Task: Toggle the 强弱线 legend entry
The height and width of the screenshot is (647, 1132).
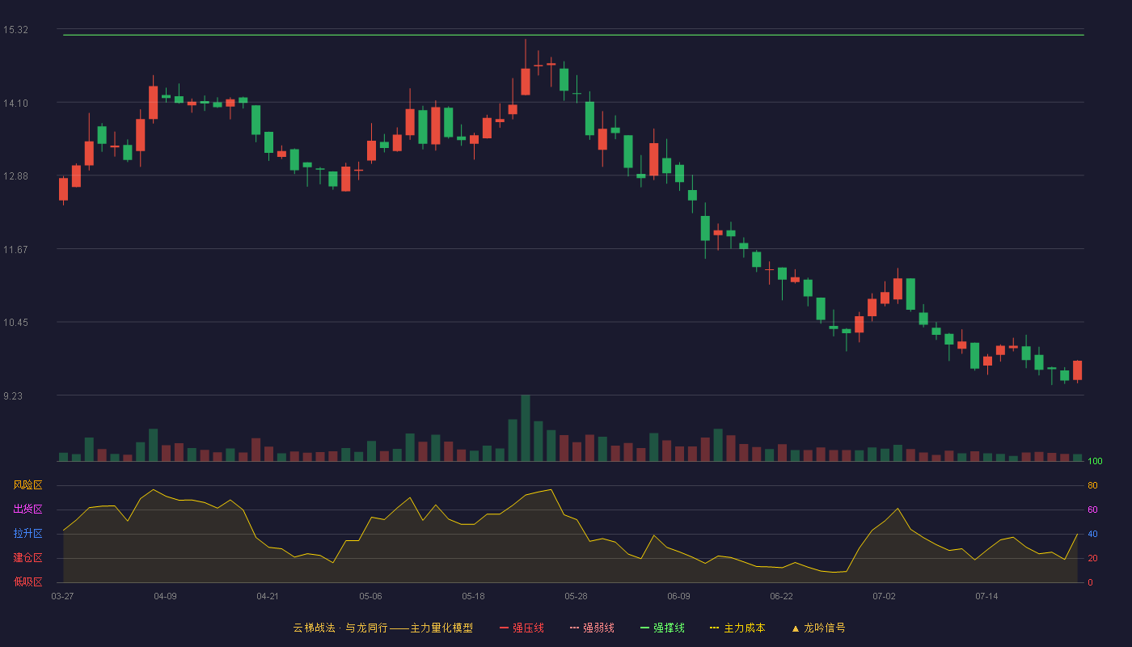Action: [592, 628]
